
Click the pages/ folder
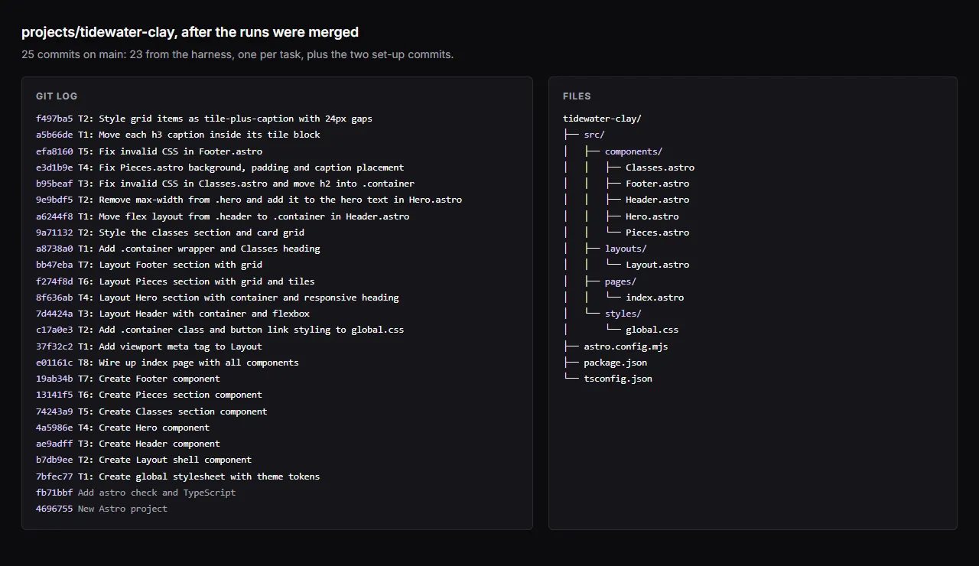click(x=620, y=281)
